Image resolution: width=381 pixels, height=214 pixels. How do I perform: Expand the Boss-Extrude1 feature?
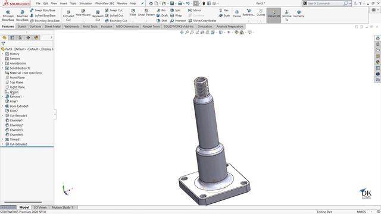[2, 106]
